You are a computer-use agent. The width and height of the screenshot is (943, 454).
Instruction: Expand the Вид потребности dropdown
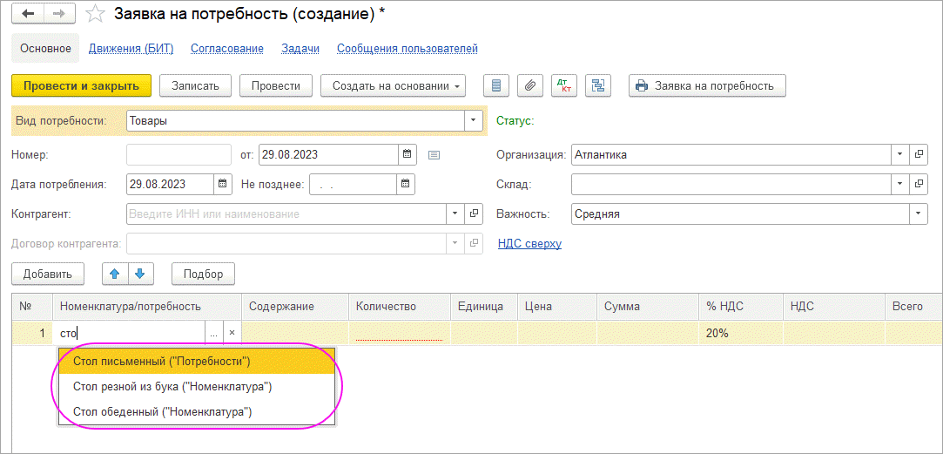point(473,120)
